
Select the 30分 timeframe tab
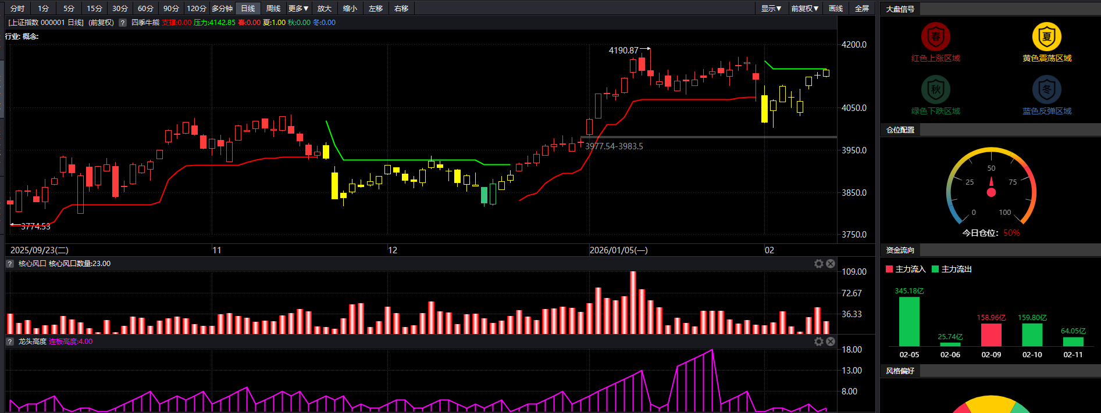pos(120,8)
